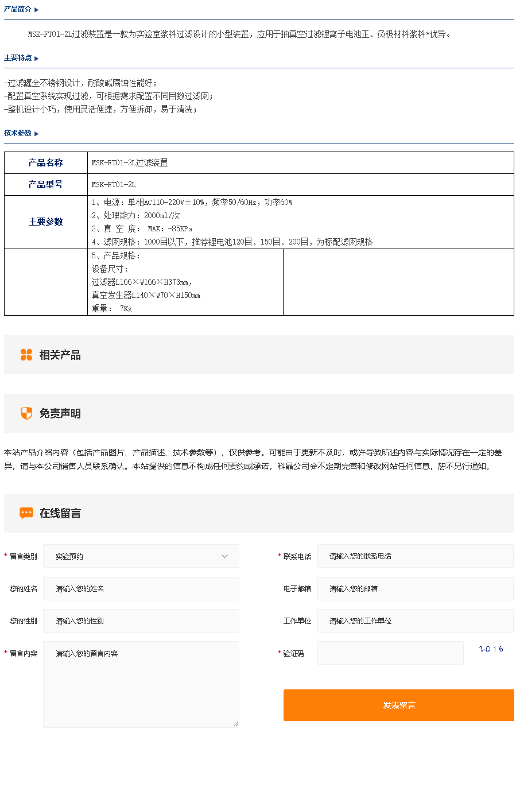Click the orange clover icon beside 相关产品
Screen dimensions: 516x799
(x=26, y=355)
